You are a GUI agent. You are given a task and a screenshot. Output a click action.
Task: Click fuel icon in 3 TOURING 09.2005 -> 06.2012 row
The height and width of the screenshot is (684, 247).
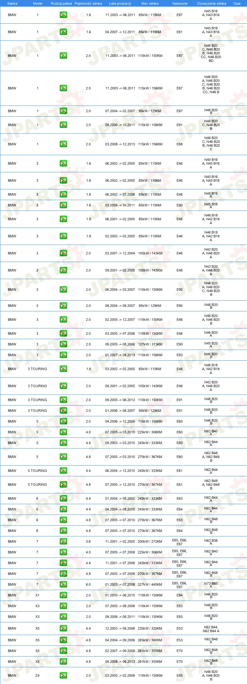[x=63, y=400]
